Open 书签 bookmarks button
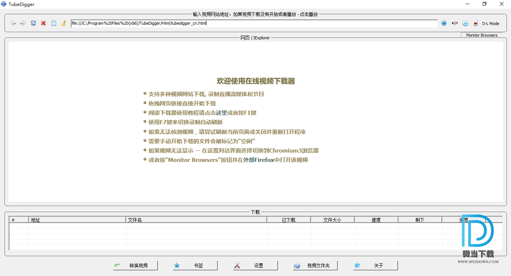 [195, 266]
